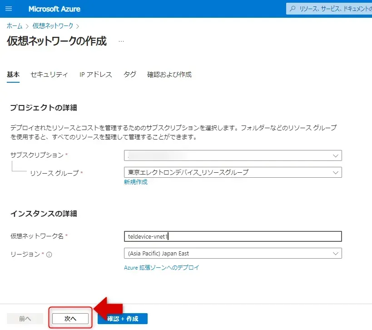Click the Microsoft Azure home title

tap(55, 9)
